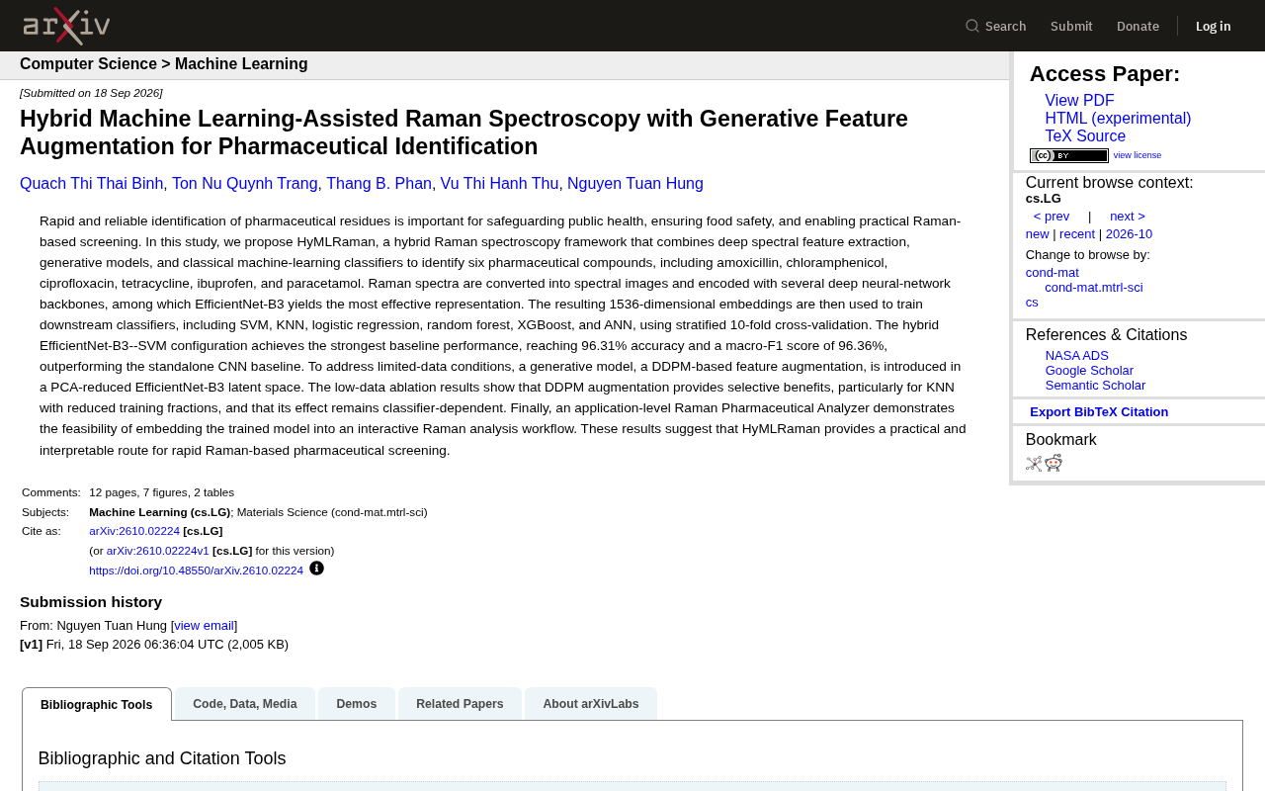Open new cs.LG listings

(1037, 234)
